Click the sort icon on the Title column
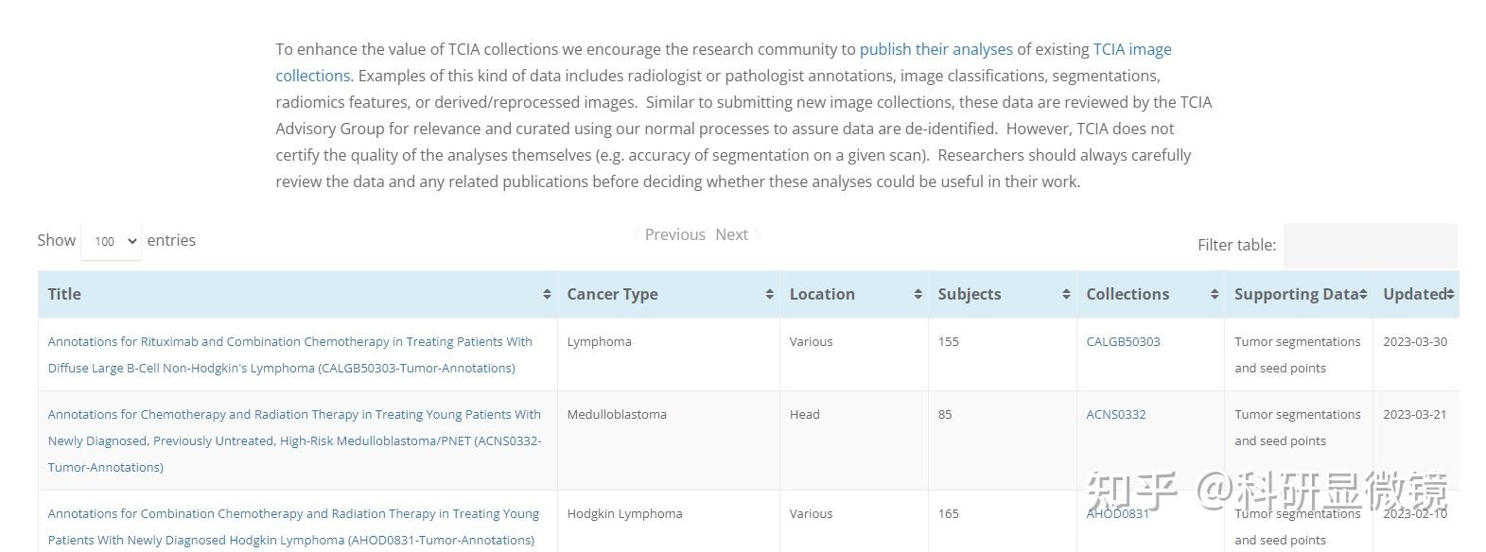The height and width of the screenshot is (552, 1486). (x=549, y=294)
